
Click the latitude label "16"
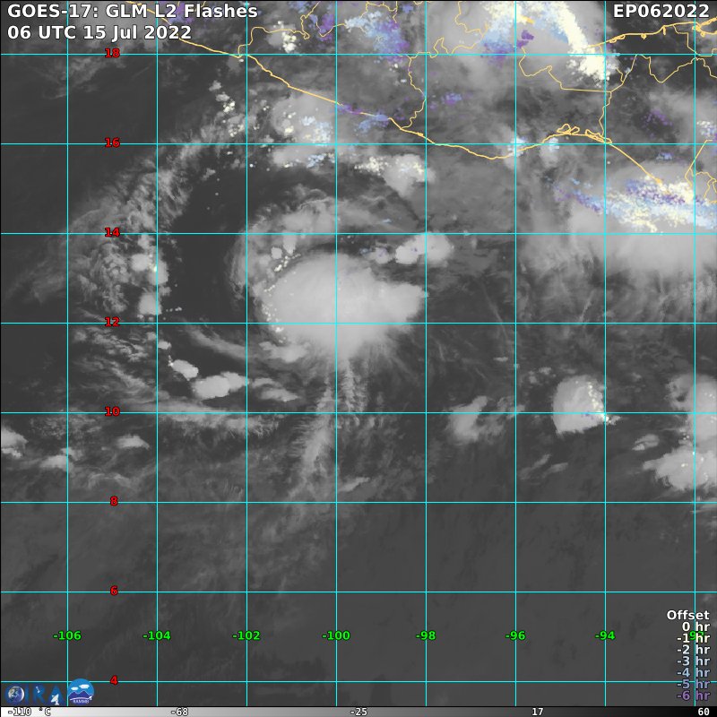point(112,143)
